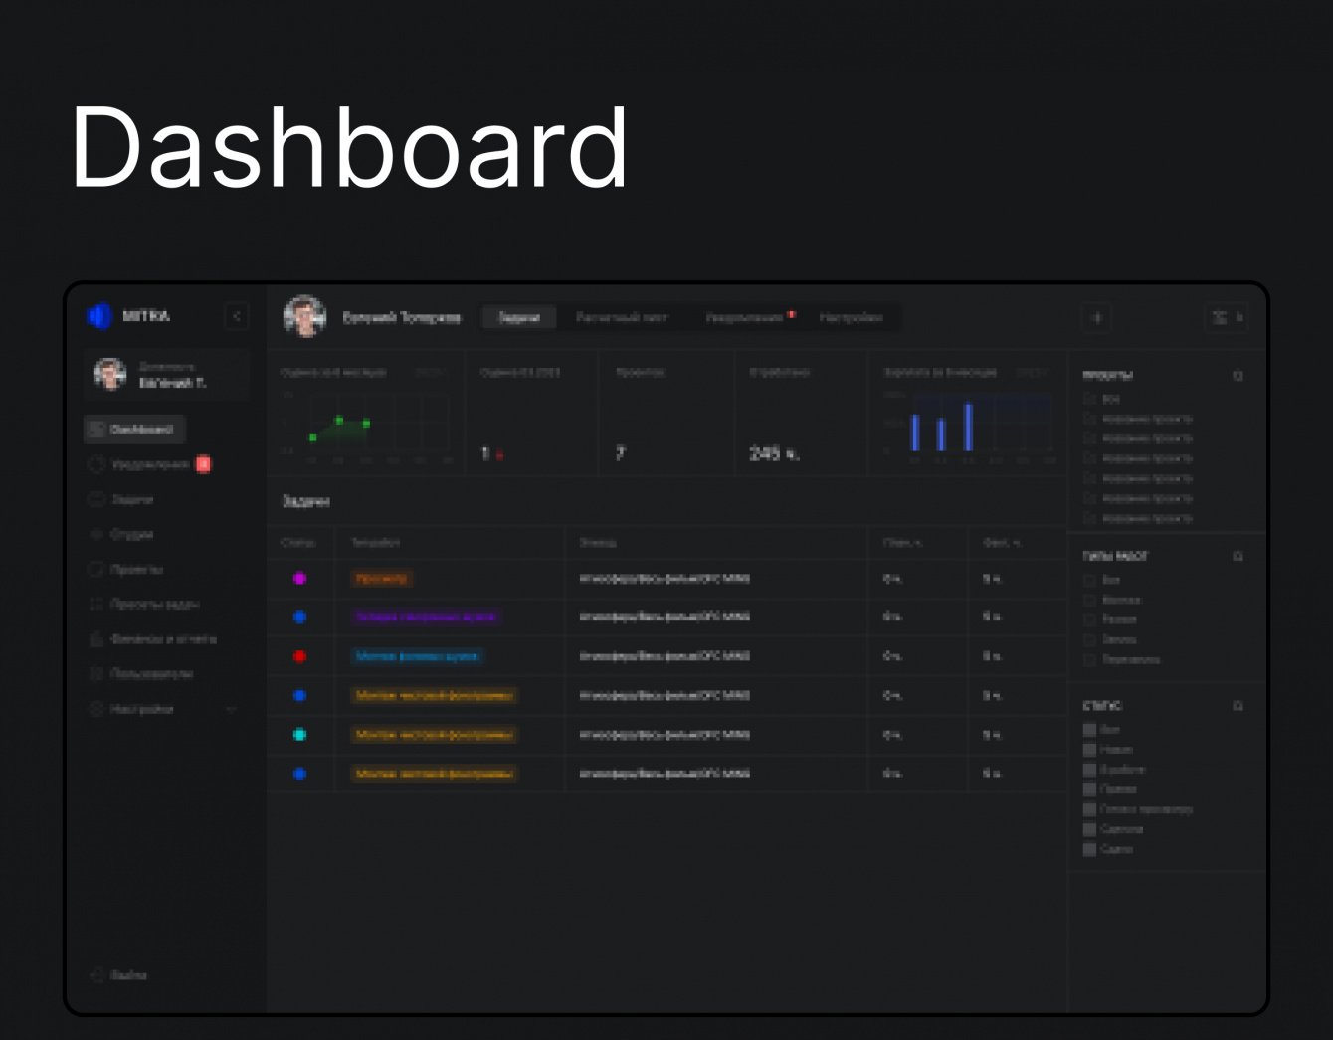Check the В работе status checkbox
This screenshot has height=1040, width=1333.
(1089, 769)
